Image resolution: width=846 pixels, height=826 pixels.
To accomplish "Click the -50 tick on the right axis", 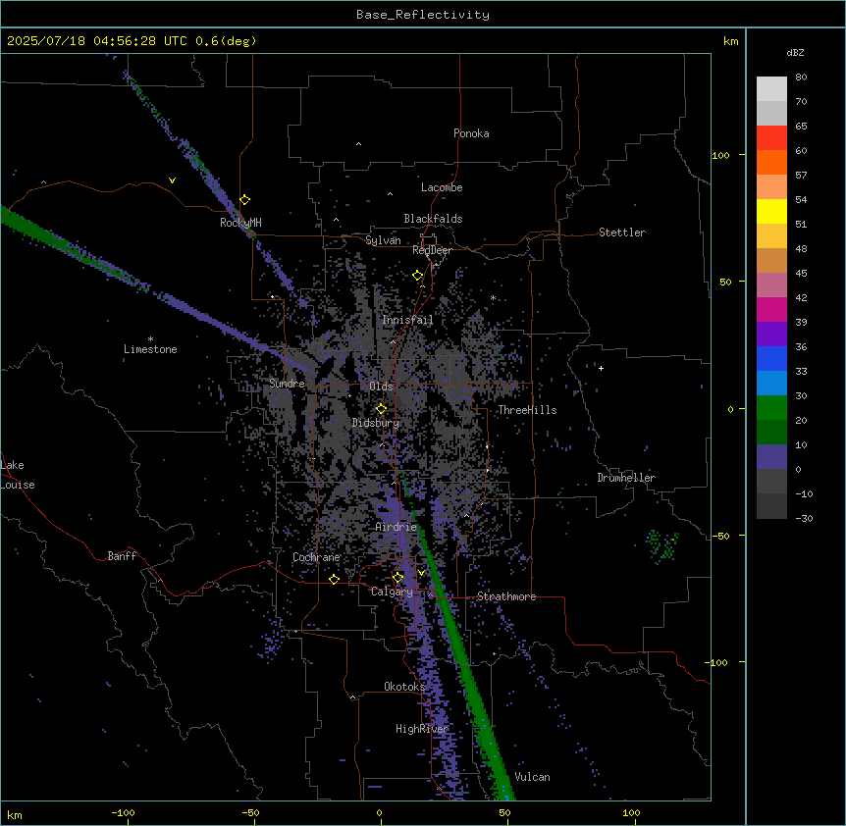I will 720,536.
